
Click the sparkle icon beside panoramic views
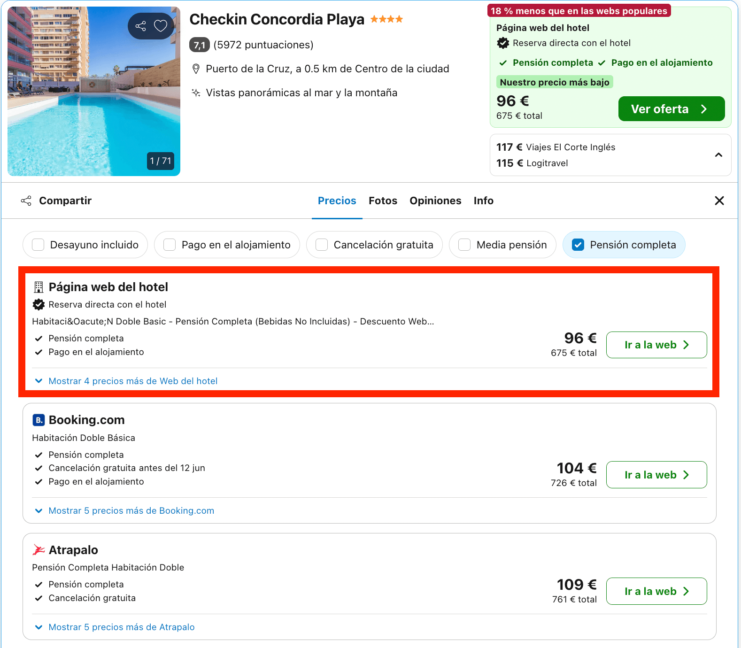(196, 93)
